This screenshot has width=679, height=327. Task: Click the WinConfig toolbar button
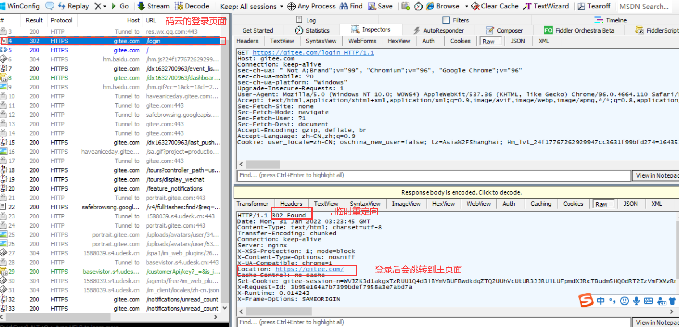(20, 6)
